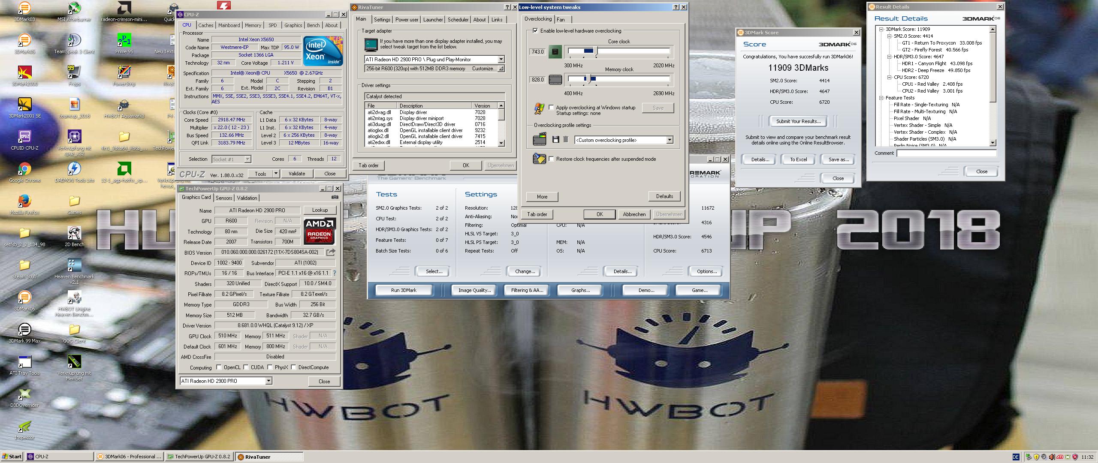Open the target adapter dropdown in RivaTuner
Image resolution: width=1098 pixels, height=463 pixels.
click(x=501, y=60)
